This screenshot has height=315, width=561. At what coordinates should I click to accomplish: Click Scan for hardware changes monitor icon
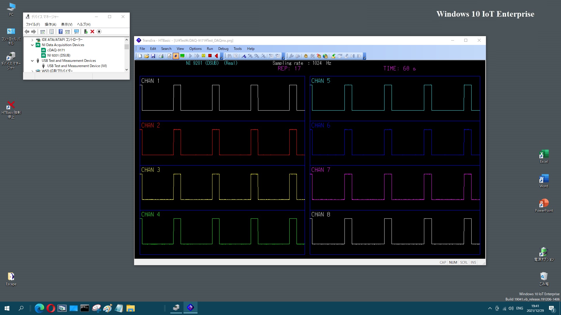(77, 32)
